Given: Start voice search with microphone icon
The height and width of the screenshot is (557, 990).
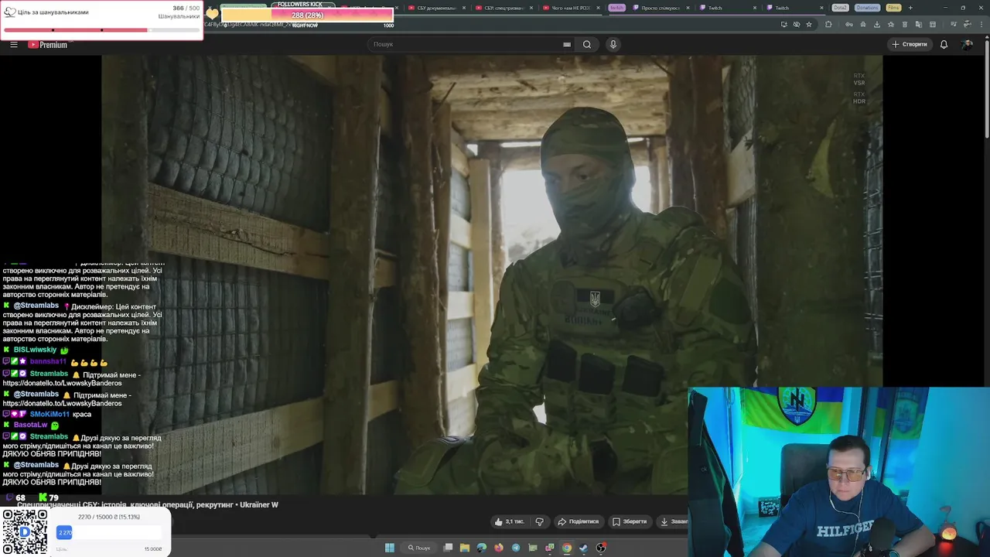Looking at the screenshot, I should click(613, 44).
